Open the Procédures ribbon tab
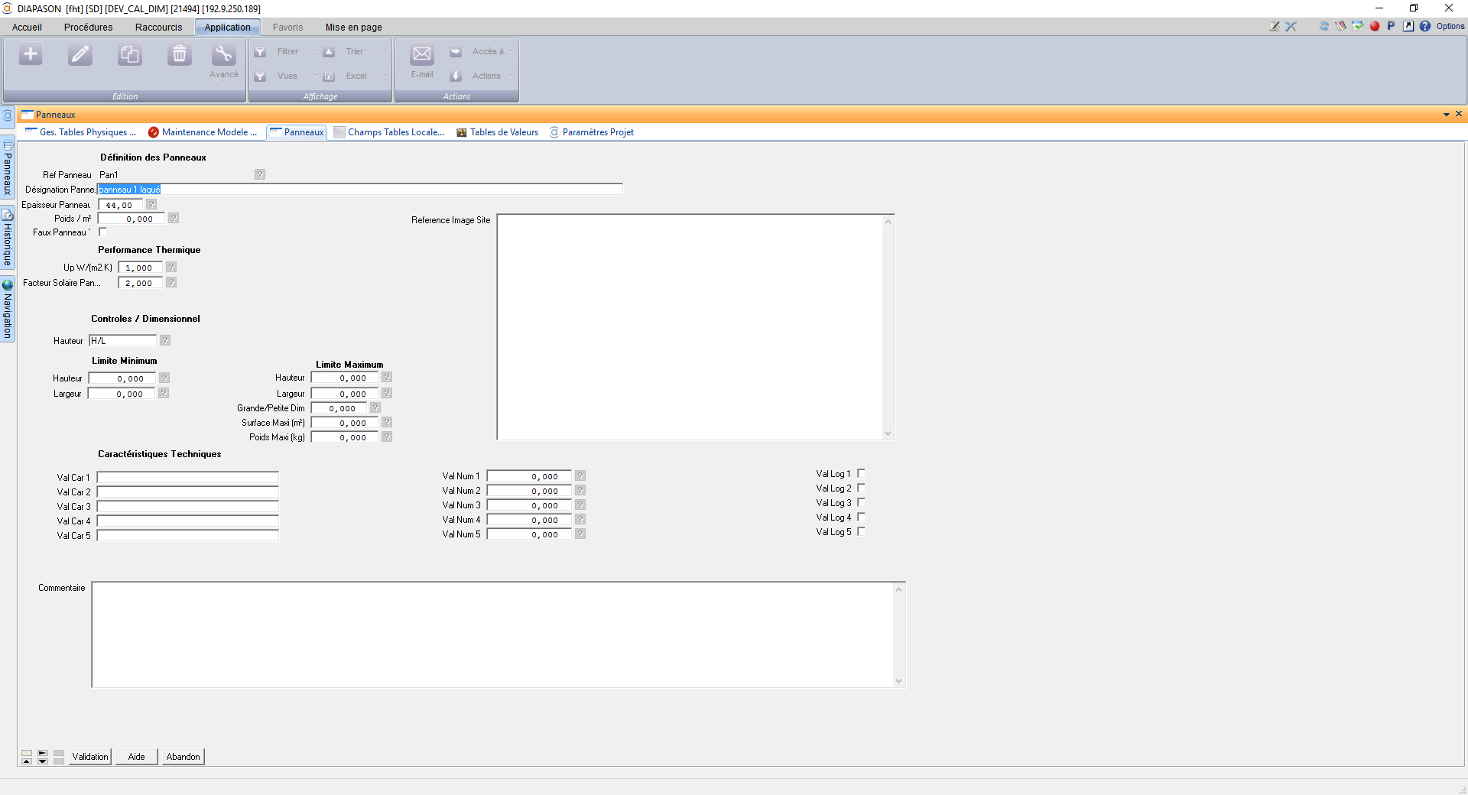Viewport: 1468px width, 795px height. pos(88,27)
